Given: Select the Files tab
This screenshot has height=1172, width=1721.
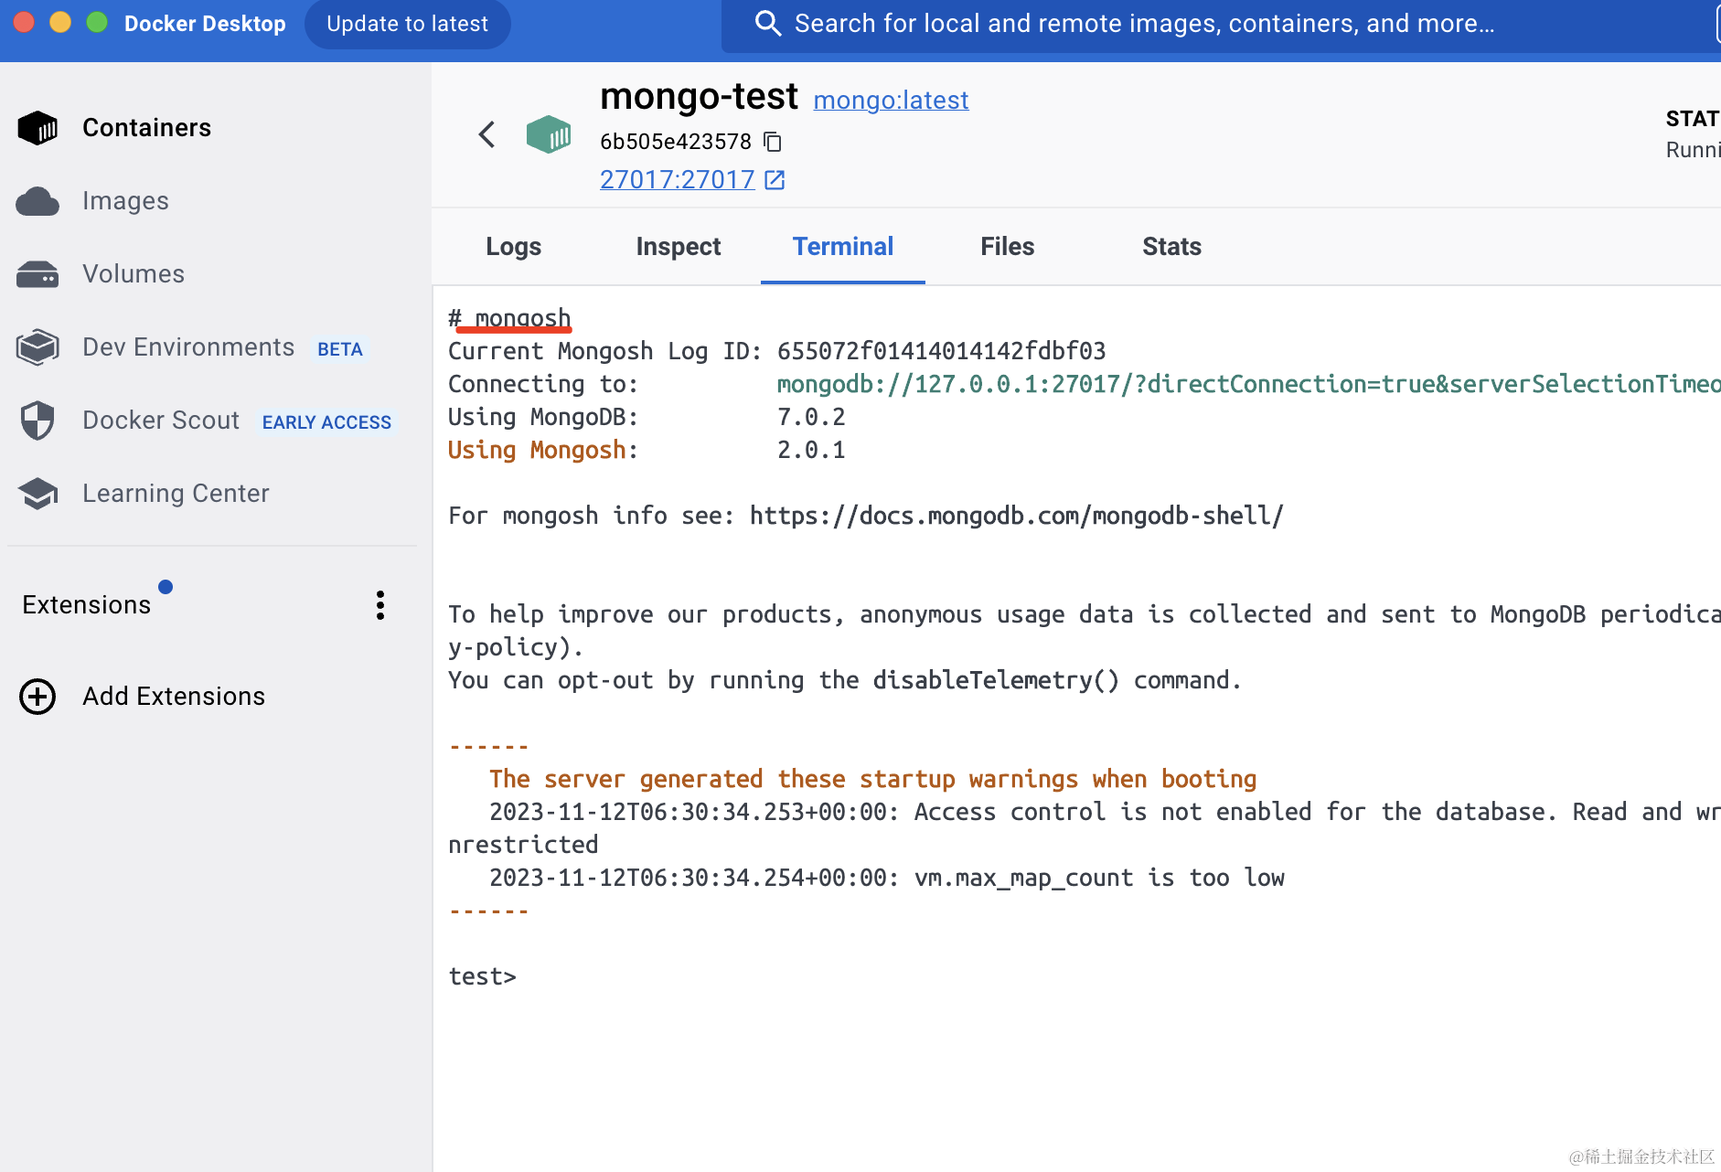Looking at the screenshot, I should click(1007, 247).
